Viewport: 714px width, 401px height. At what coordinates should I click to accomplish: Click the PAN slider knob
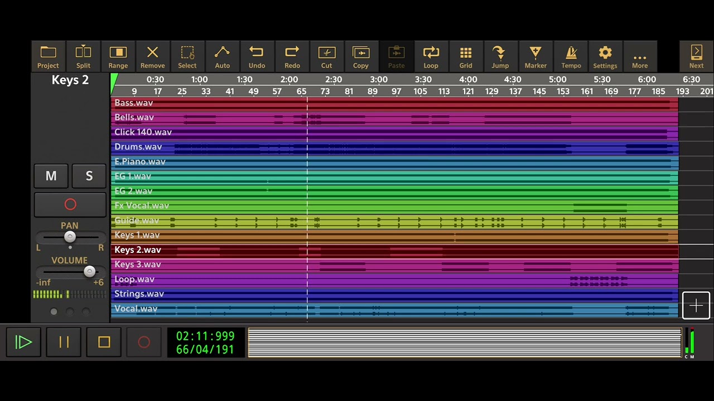tap(70, 237)
